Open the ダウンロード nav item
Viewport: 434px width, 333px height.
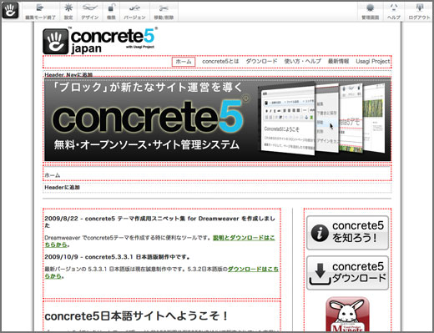[x=261, y=61]
